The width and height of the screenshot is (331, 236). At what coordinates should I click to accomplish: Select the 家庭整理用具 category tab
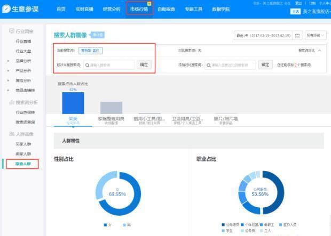[x=111, y=120]
